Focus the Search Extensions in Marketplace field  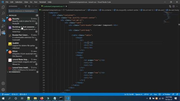(x=23, y=11)
